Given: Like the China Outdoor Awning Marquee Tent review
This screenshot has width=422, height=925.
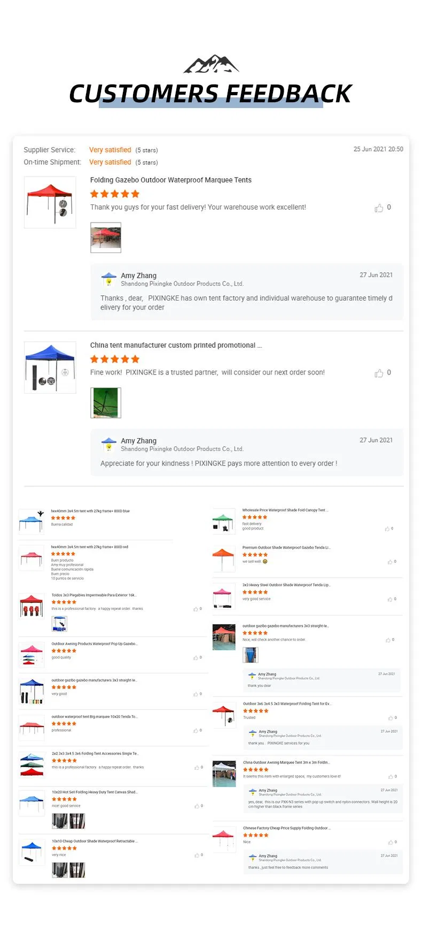Looking at the screenshot, I should point(390,776).
